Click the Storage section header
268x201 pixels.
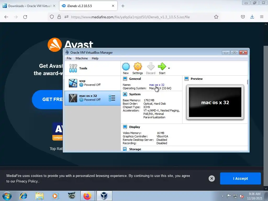[135, 149]
